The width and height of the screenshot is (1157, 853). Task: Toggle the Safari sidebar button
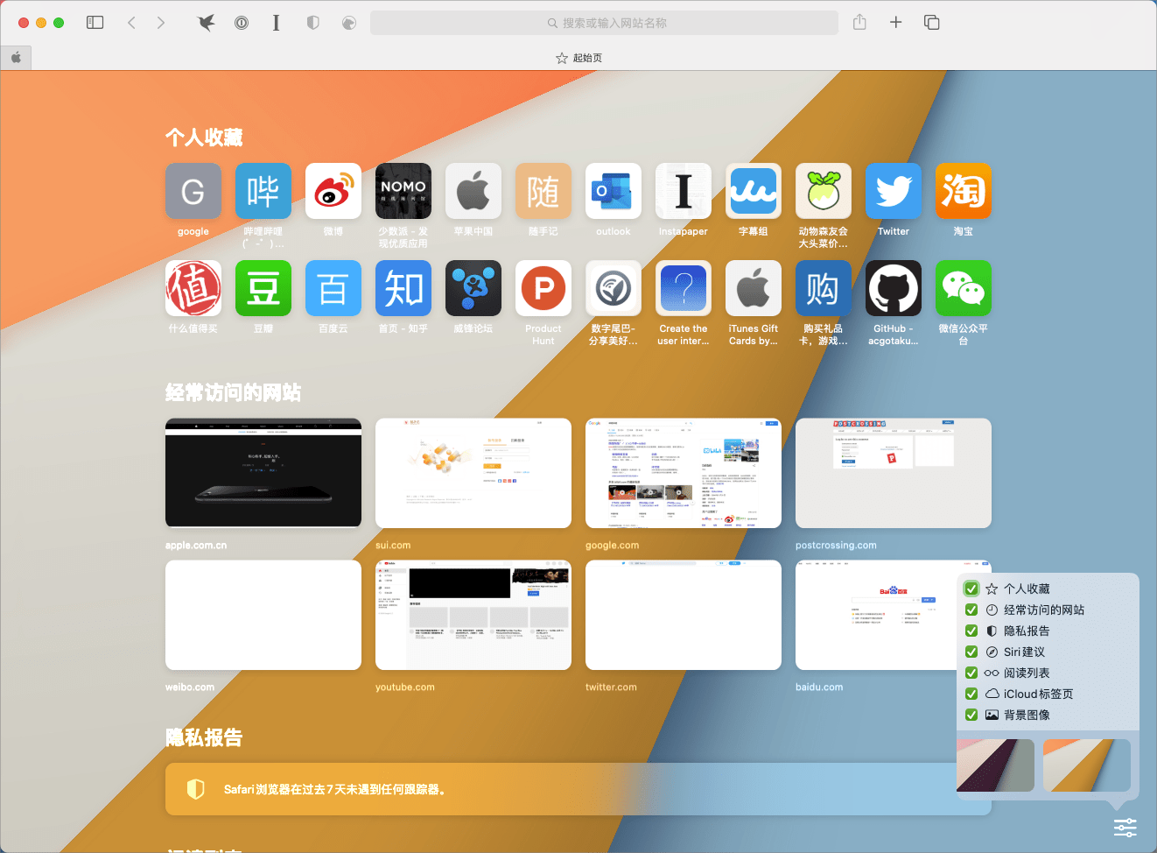click(95, 23)
